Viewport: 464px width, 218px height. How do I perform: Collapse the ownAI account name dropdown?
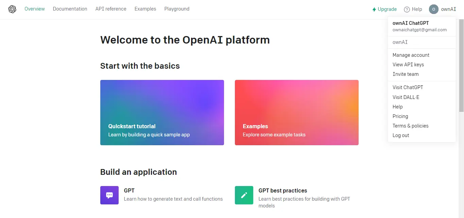(x=448, y=9)
